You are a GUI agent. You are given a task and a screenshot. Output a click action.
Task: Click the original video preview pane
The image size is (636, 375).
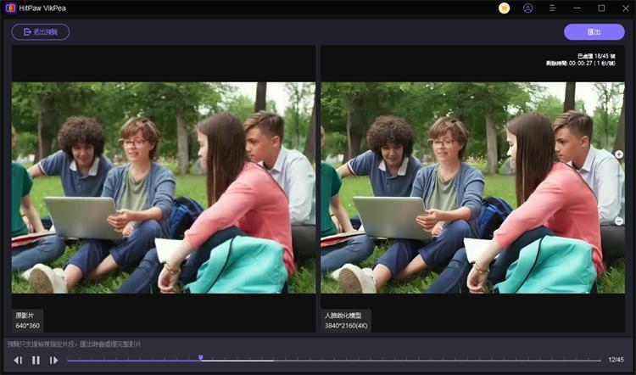pyautogui.click(x=164, y=187)
